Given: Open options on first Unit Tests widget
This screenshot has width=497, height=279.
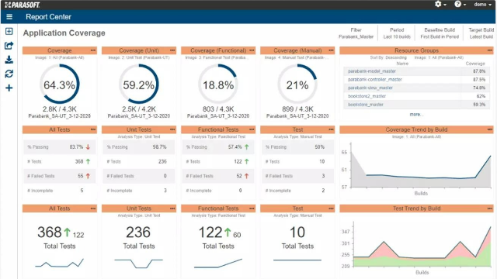Looking at the screenshot, I should (x=172, y=129).
